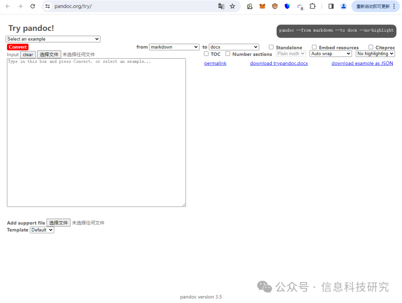Open the No highlighting selector

(375, 54)
